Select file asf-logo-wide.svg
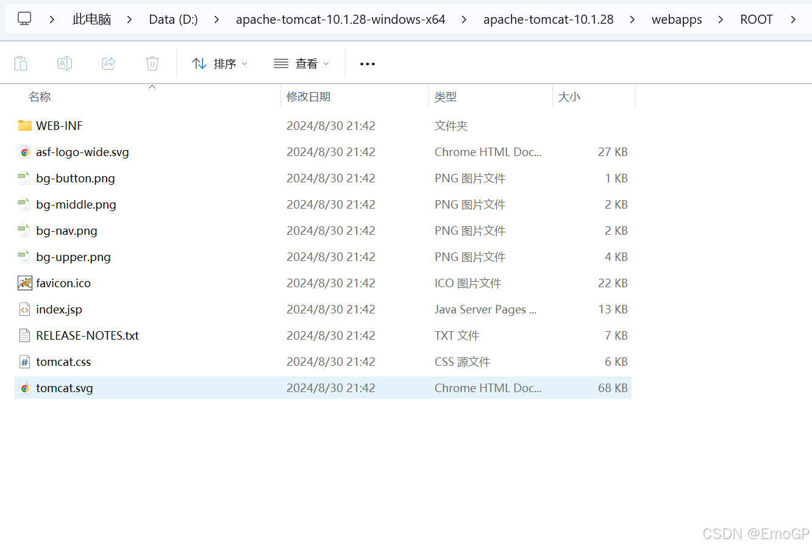This screenshot has height=547, width=812. (82, 152)
